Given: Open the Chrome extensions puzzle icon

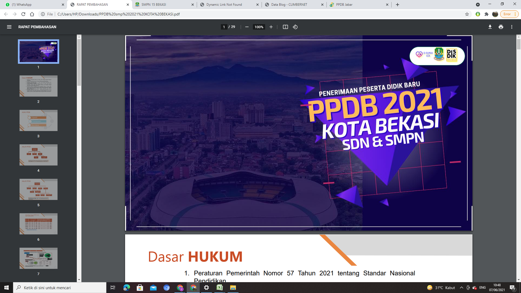Looking at the screenshot, I should click(486, 14).
